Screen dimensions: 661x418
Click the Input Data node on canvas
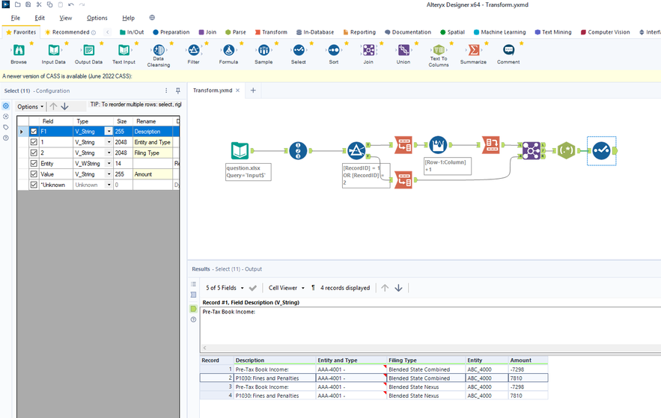[x=240, y=150]
